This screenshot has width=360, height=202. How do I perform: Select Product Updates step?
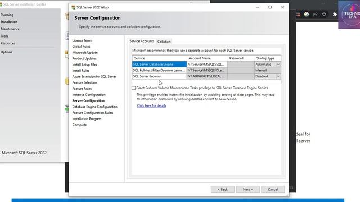click(84, 58)
